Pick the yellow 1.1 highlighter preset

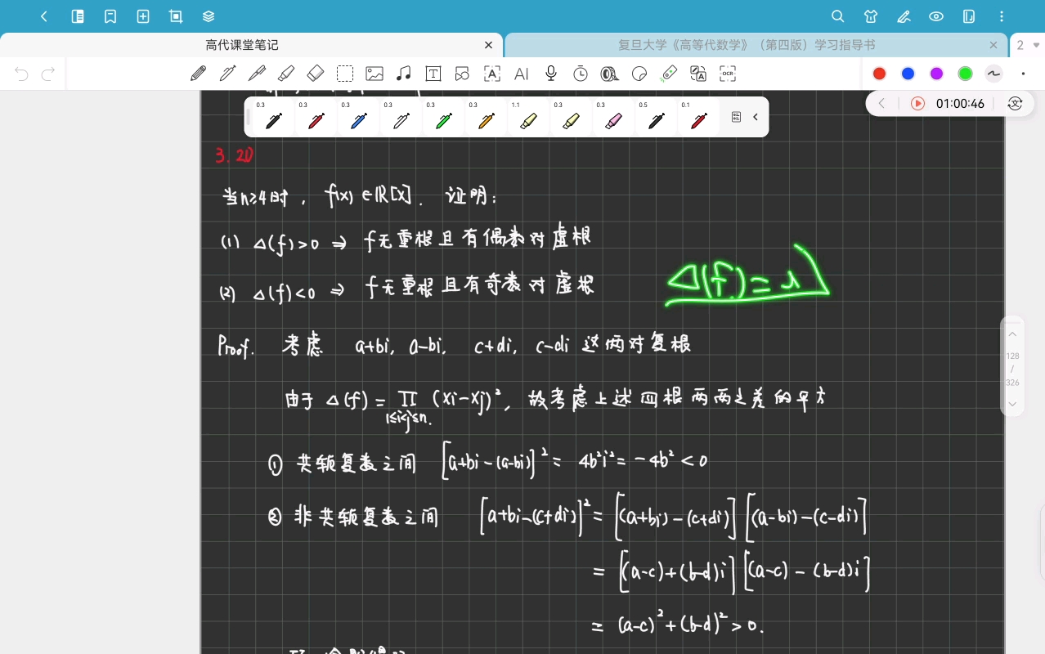pyautogui.click(x=529, y=117)
